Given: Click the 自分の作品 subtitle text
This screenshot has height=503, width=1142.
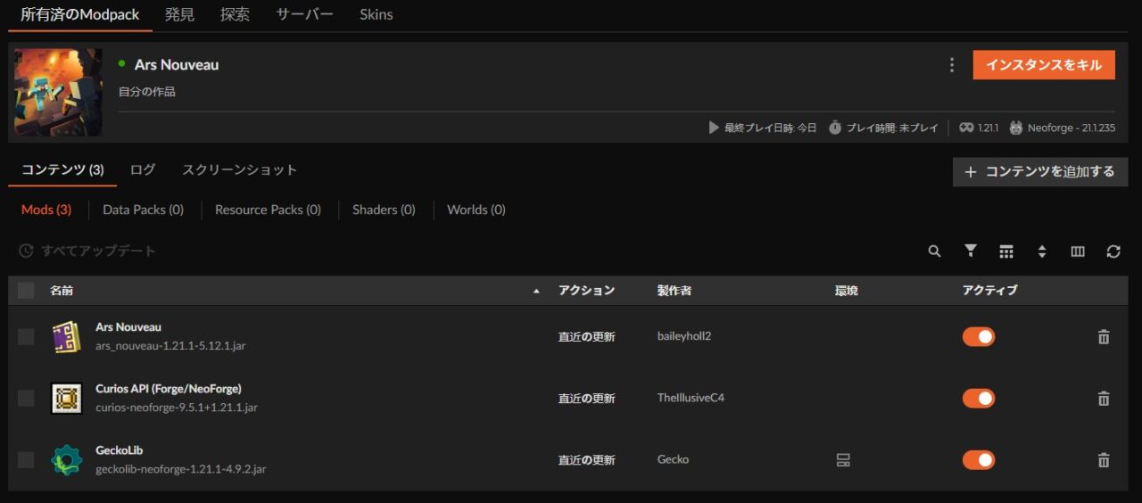Looking at the screenshot, I should pyautogui.click(x=147, y=92).
